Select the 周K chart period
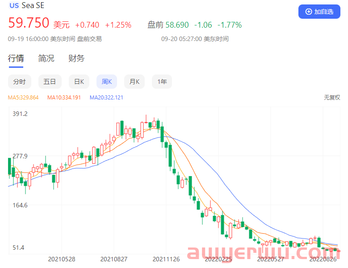The width and height of the screenshot is (348, 268). click(x=107, y=82)
